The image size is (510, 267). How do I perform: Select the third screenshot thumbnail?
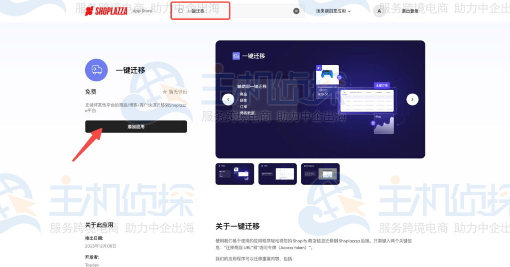tap(320, 174)
